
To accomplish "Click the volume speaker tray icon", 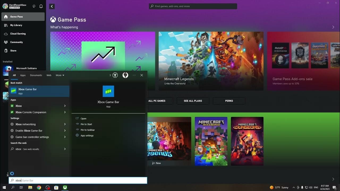I will pyautogui.click(x=311, y=188).
